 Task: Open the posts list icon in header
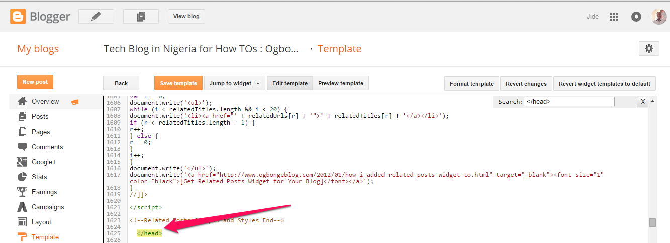[141, 17]
